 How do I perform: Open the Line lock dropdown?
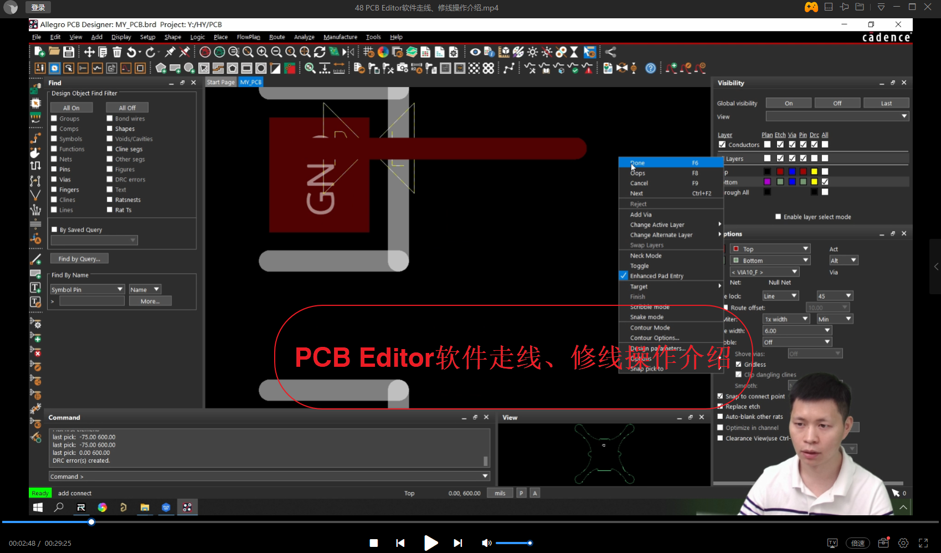coord(780,296)
